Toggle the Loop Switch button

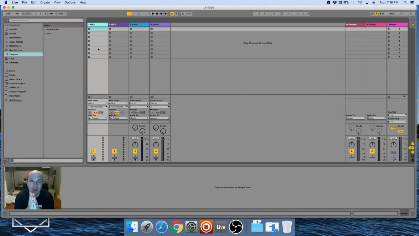coord(281,13)
